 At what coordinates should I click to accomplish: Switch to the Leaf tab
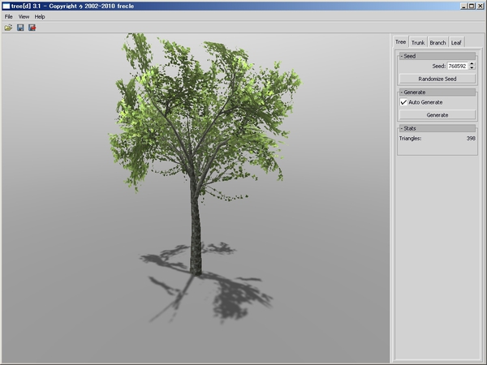[x=456, y=42]
